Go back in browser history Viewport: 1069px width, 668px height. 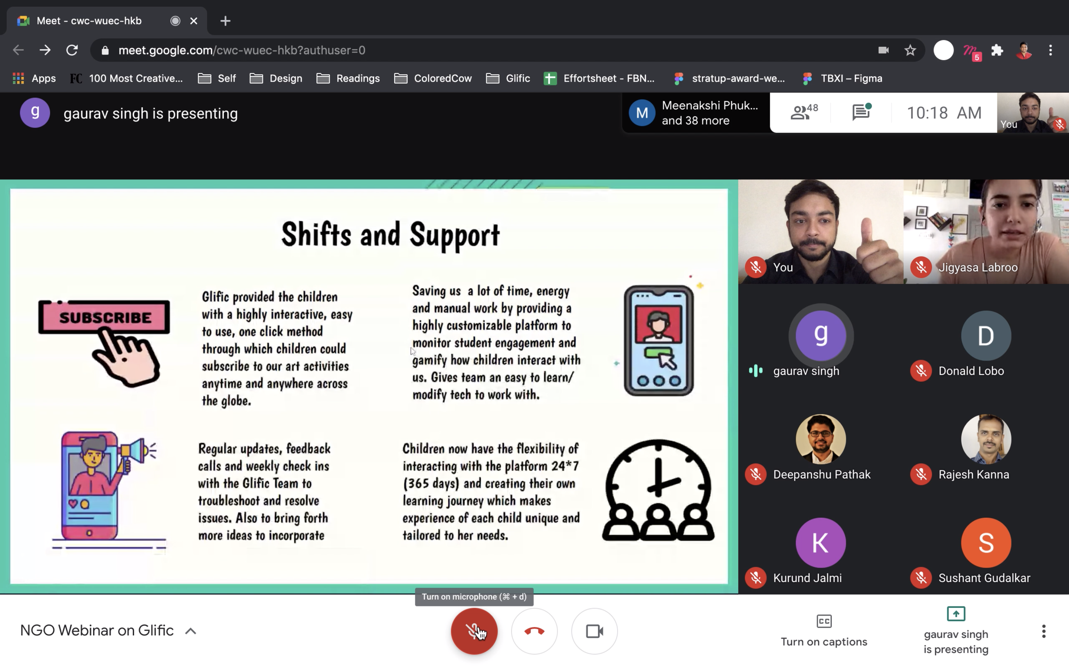pos(18,50)
